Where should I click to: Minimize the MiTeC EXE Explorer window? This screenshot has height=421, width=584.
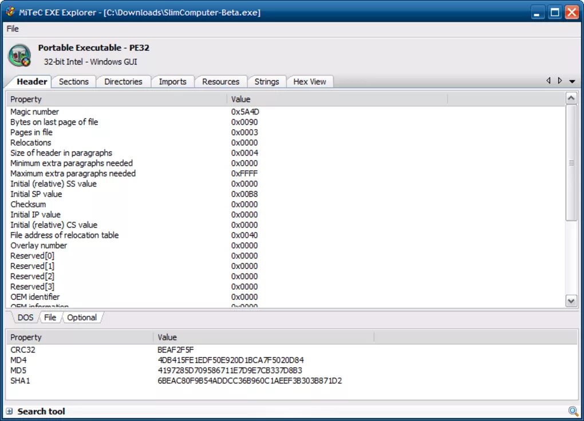[536, 12]
